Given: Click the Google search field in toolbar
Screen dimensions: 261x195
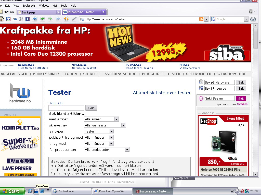Looking at the screenshot, I should pyautogui.click(x=230, y=19).
